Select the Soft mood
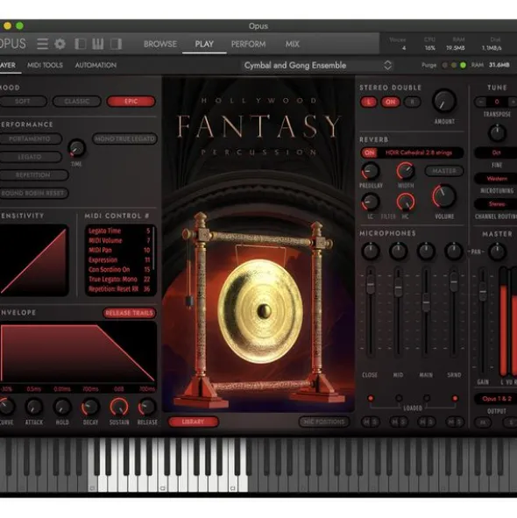Screen dimensions: 517x518 click(23, 102)
